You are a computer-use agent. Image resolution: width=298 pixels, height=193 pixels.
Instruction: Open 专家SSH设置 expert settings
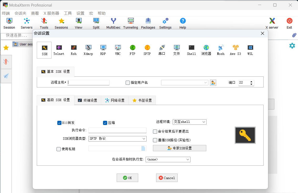[179, 148]
